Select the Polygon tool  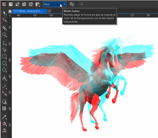tap(4, 70)
